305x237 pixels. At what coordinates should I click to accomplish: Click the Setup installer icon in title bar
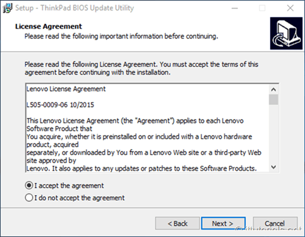[7, 8]
